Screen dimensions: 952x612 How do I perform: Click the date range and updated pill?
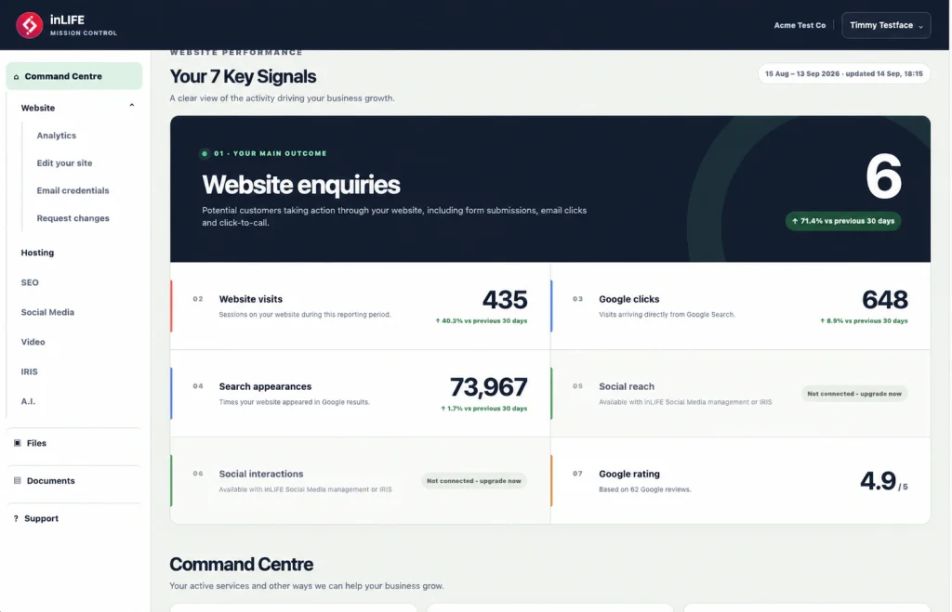pyautogui.click(x=844, y=74)
